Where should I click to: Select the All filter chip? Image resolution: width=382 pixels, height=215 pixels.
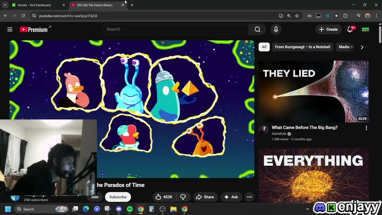(x=264, y=47)
